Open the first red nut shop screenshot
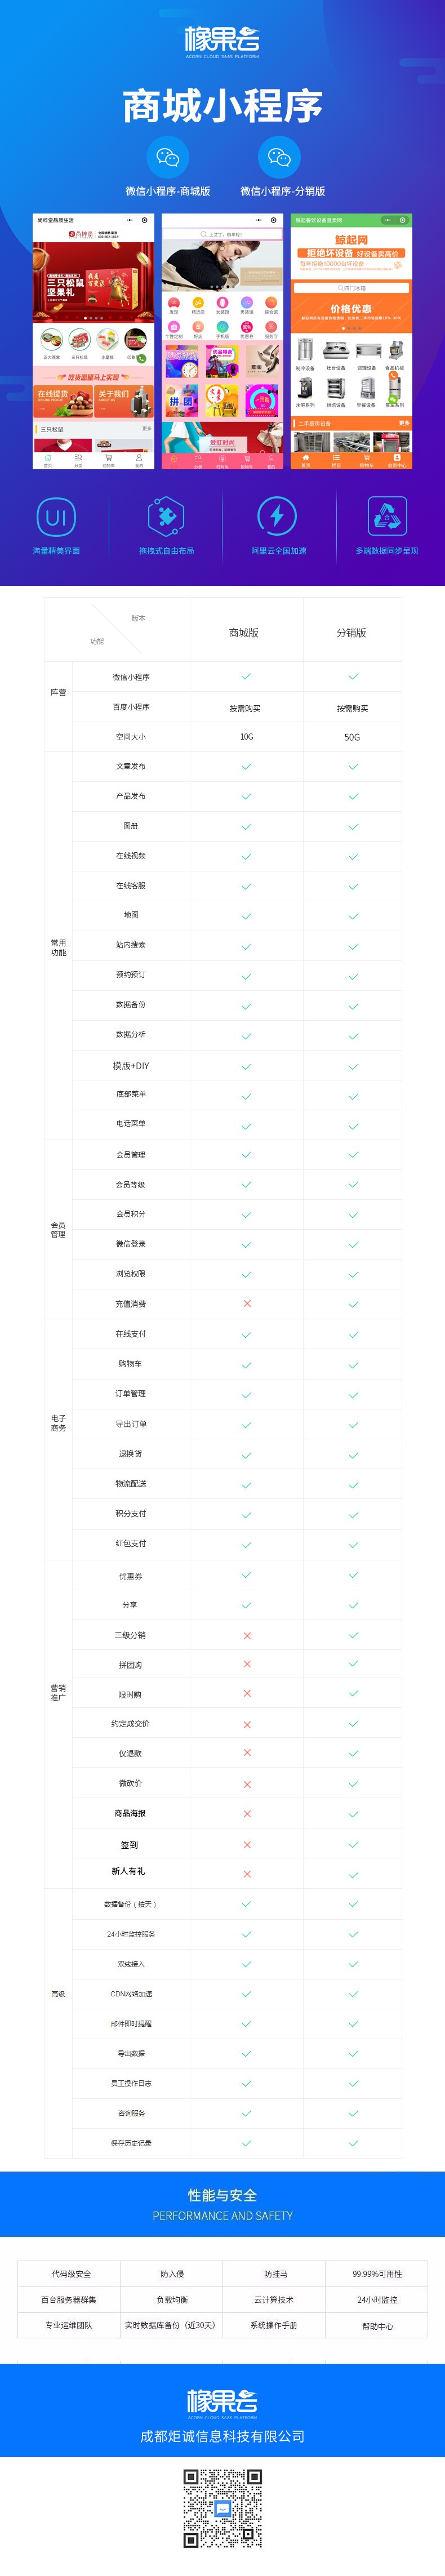Image resolution: width=445 pixels, height=2576 pixels. point(93,341)
